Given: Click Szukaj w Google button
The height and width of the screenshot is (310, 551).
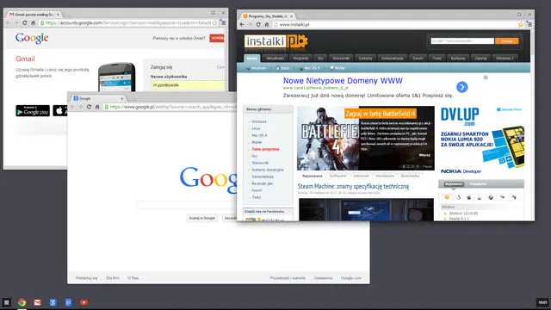Looking at the screenshot, I should tap(202, 218).
